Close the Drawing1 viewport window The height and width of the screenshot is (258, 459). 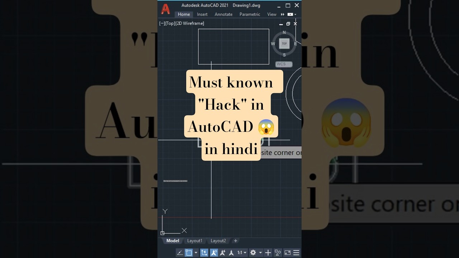click(x=295, y=24)
